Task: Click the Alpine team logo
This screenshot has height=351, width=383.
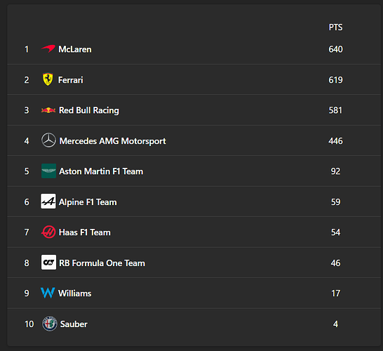Action: (x=48, y=201)
